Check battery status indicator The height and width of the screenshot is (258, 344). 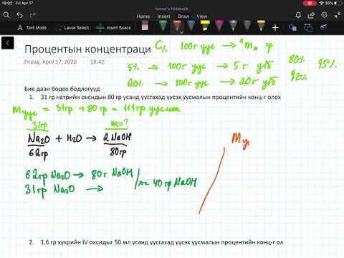point(333,3)
